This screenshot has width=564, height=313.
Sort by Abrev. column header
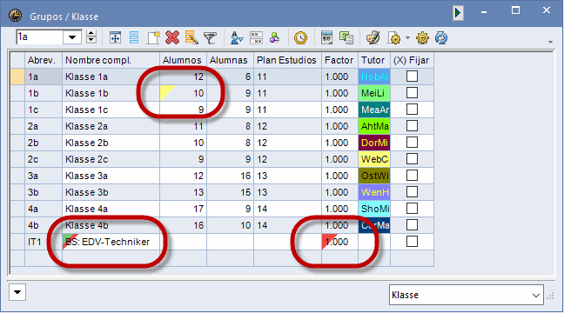tap(44, 60)
